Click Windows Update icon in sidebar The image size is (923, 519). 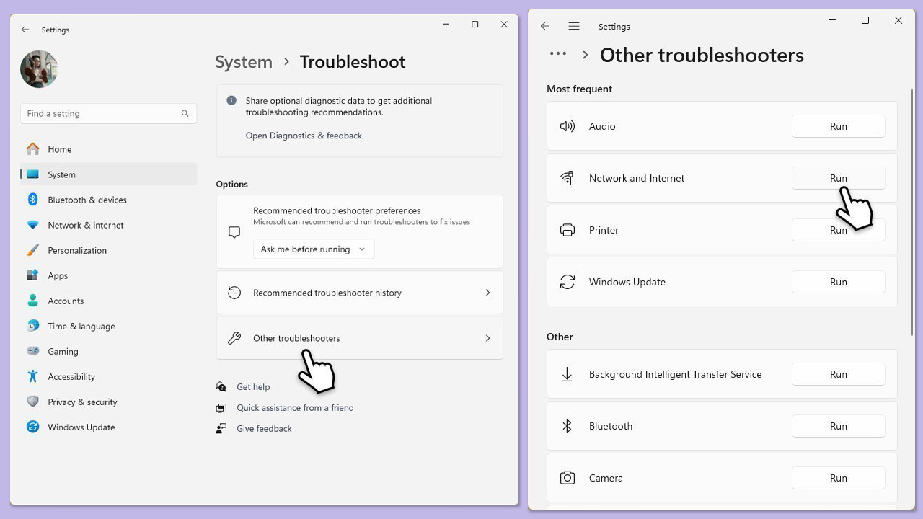(32, 427)
